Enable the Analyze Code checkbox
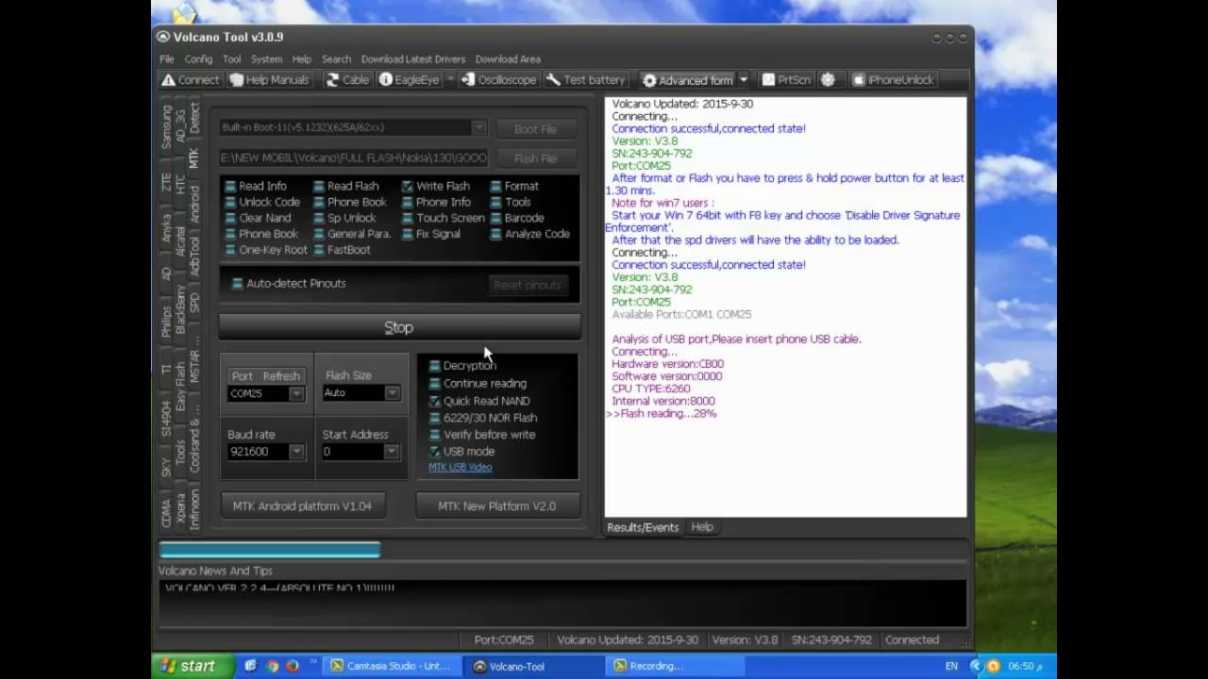This screenshot has width=1208, height=679. (x=496, y=234)
